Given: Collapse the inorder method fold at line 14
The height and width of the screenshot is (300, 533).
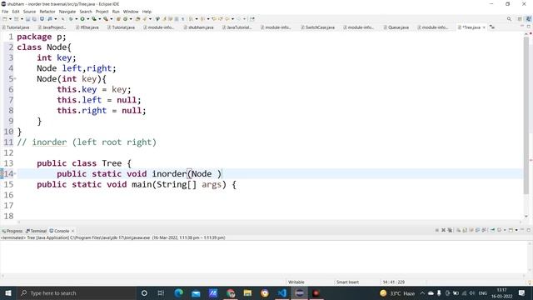Looking at the screenshot, I should point(15,174).
